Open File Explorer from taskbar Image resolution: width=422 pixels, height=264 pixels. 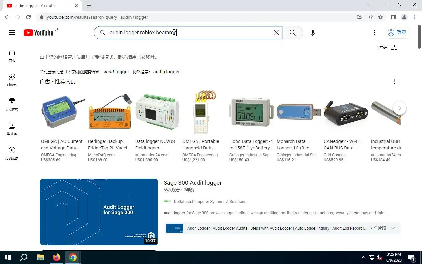[40, 257]
